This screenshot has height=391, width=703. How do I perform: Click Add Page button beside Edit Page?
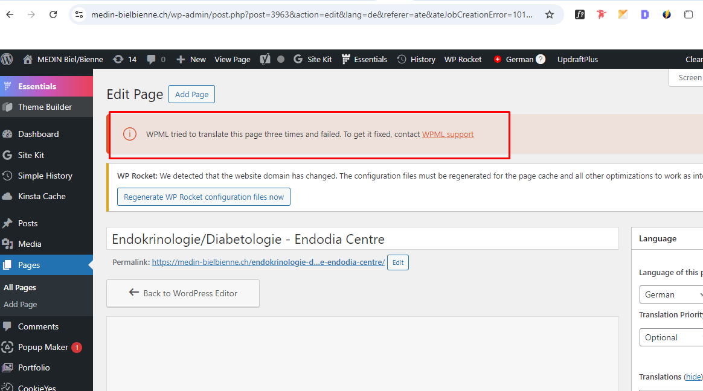191,94
